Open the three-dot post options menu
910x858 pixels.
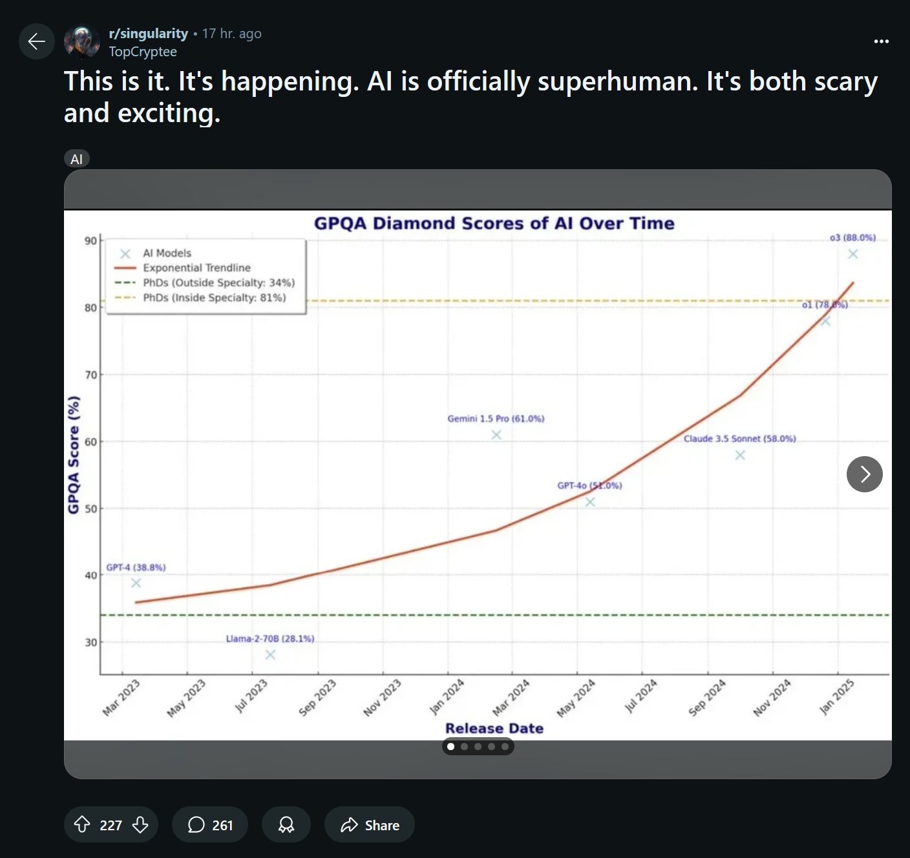pyautogui.click(x=881, y=41)
